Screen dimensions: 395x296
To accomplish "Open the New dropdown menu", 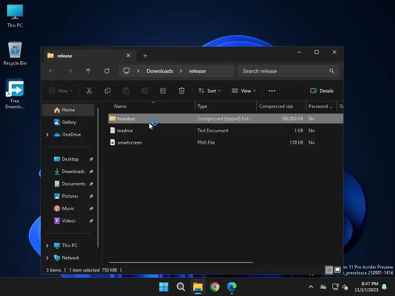I will tap(61, 91).
